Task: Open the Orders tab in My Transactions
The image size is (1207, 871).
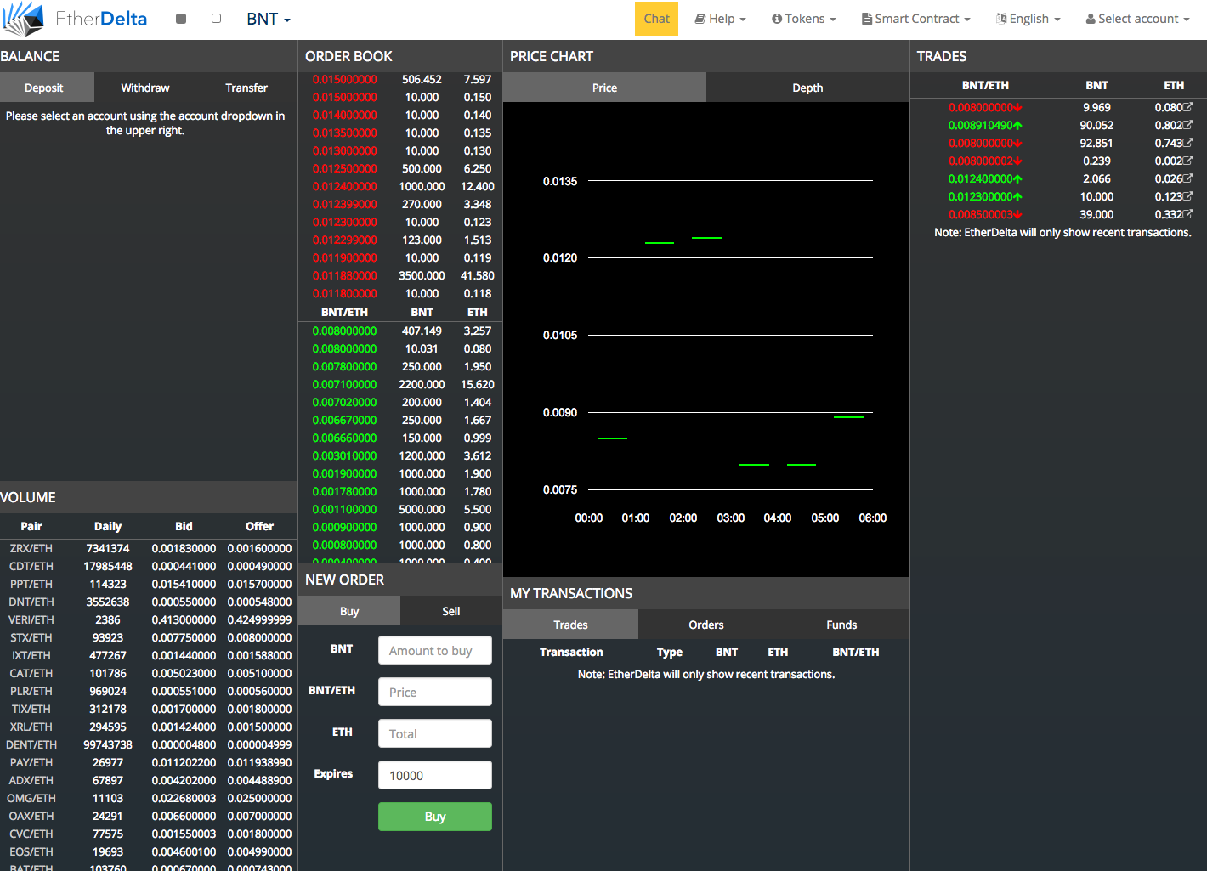Action: coord(706,625)
